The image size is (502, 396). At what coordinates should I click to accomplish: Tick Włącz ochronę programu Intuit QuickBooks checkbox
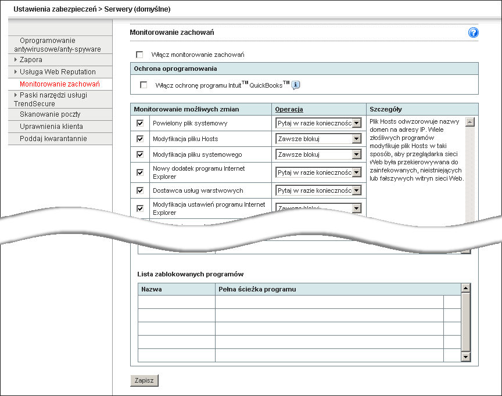[x=144, y=85]
